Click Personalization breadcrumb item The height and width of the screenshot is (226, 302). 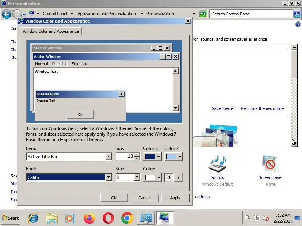160,14
